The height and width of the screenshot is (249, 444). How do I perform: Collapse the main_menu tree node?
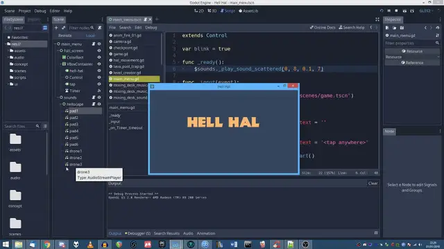[55, 44]
